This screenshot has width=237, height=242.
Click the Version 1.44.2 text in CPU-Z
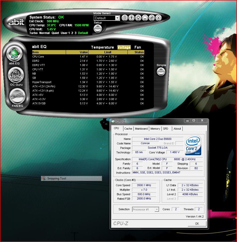point(195,216)
